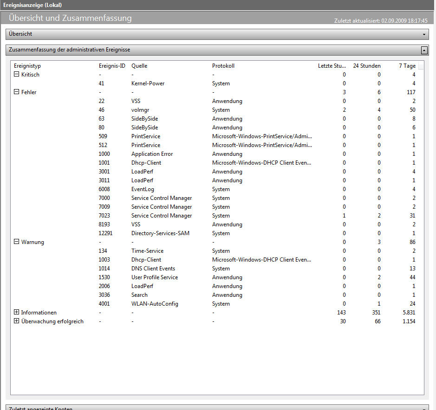Viewport: 436px width, 410px height.
Task: Select the Directory-Services-SAM row
Action: pyautogui.click(x=217, y=233)
